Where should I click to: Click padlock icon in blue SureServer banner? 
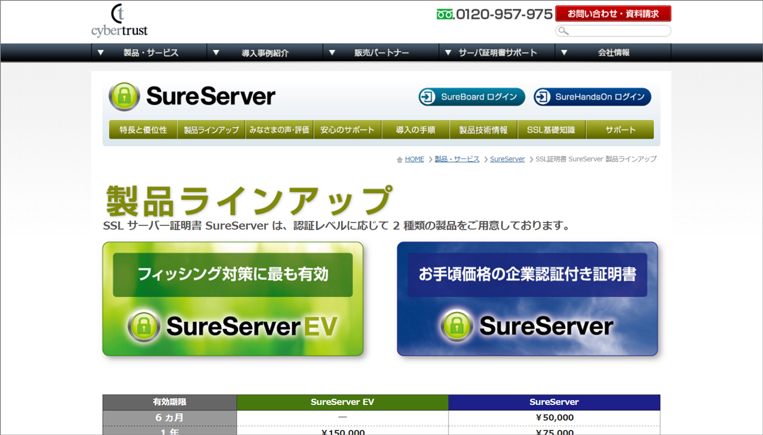tap(457, 326)
